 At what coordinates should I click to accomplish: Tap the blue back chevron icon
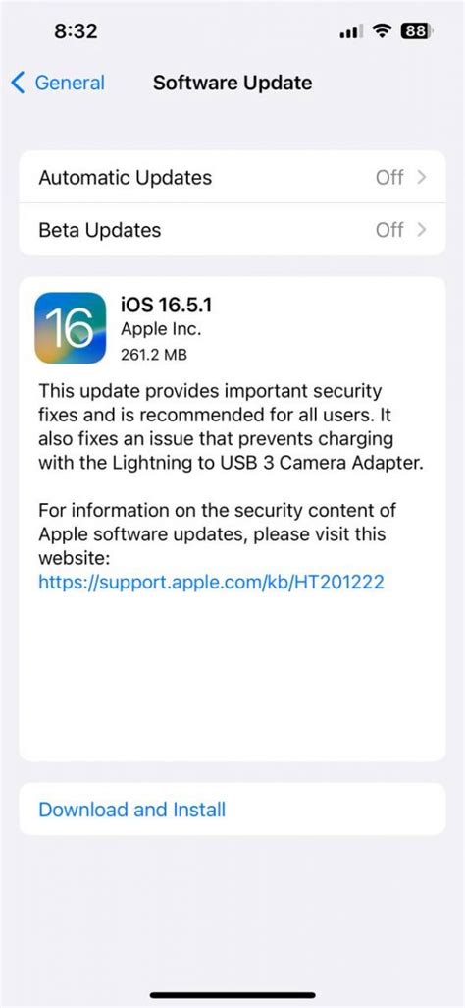coord(19,83)
